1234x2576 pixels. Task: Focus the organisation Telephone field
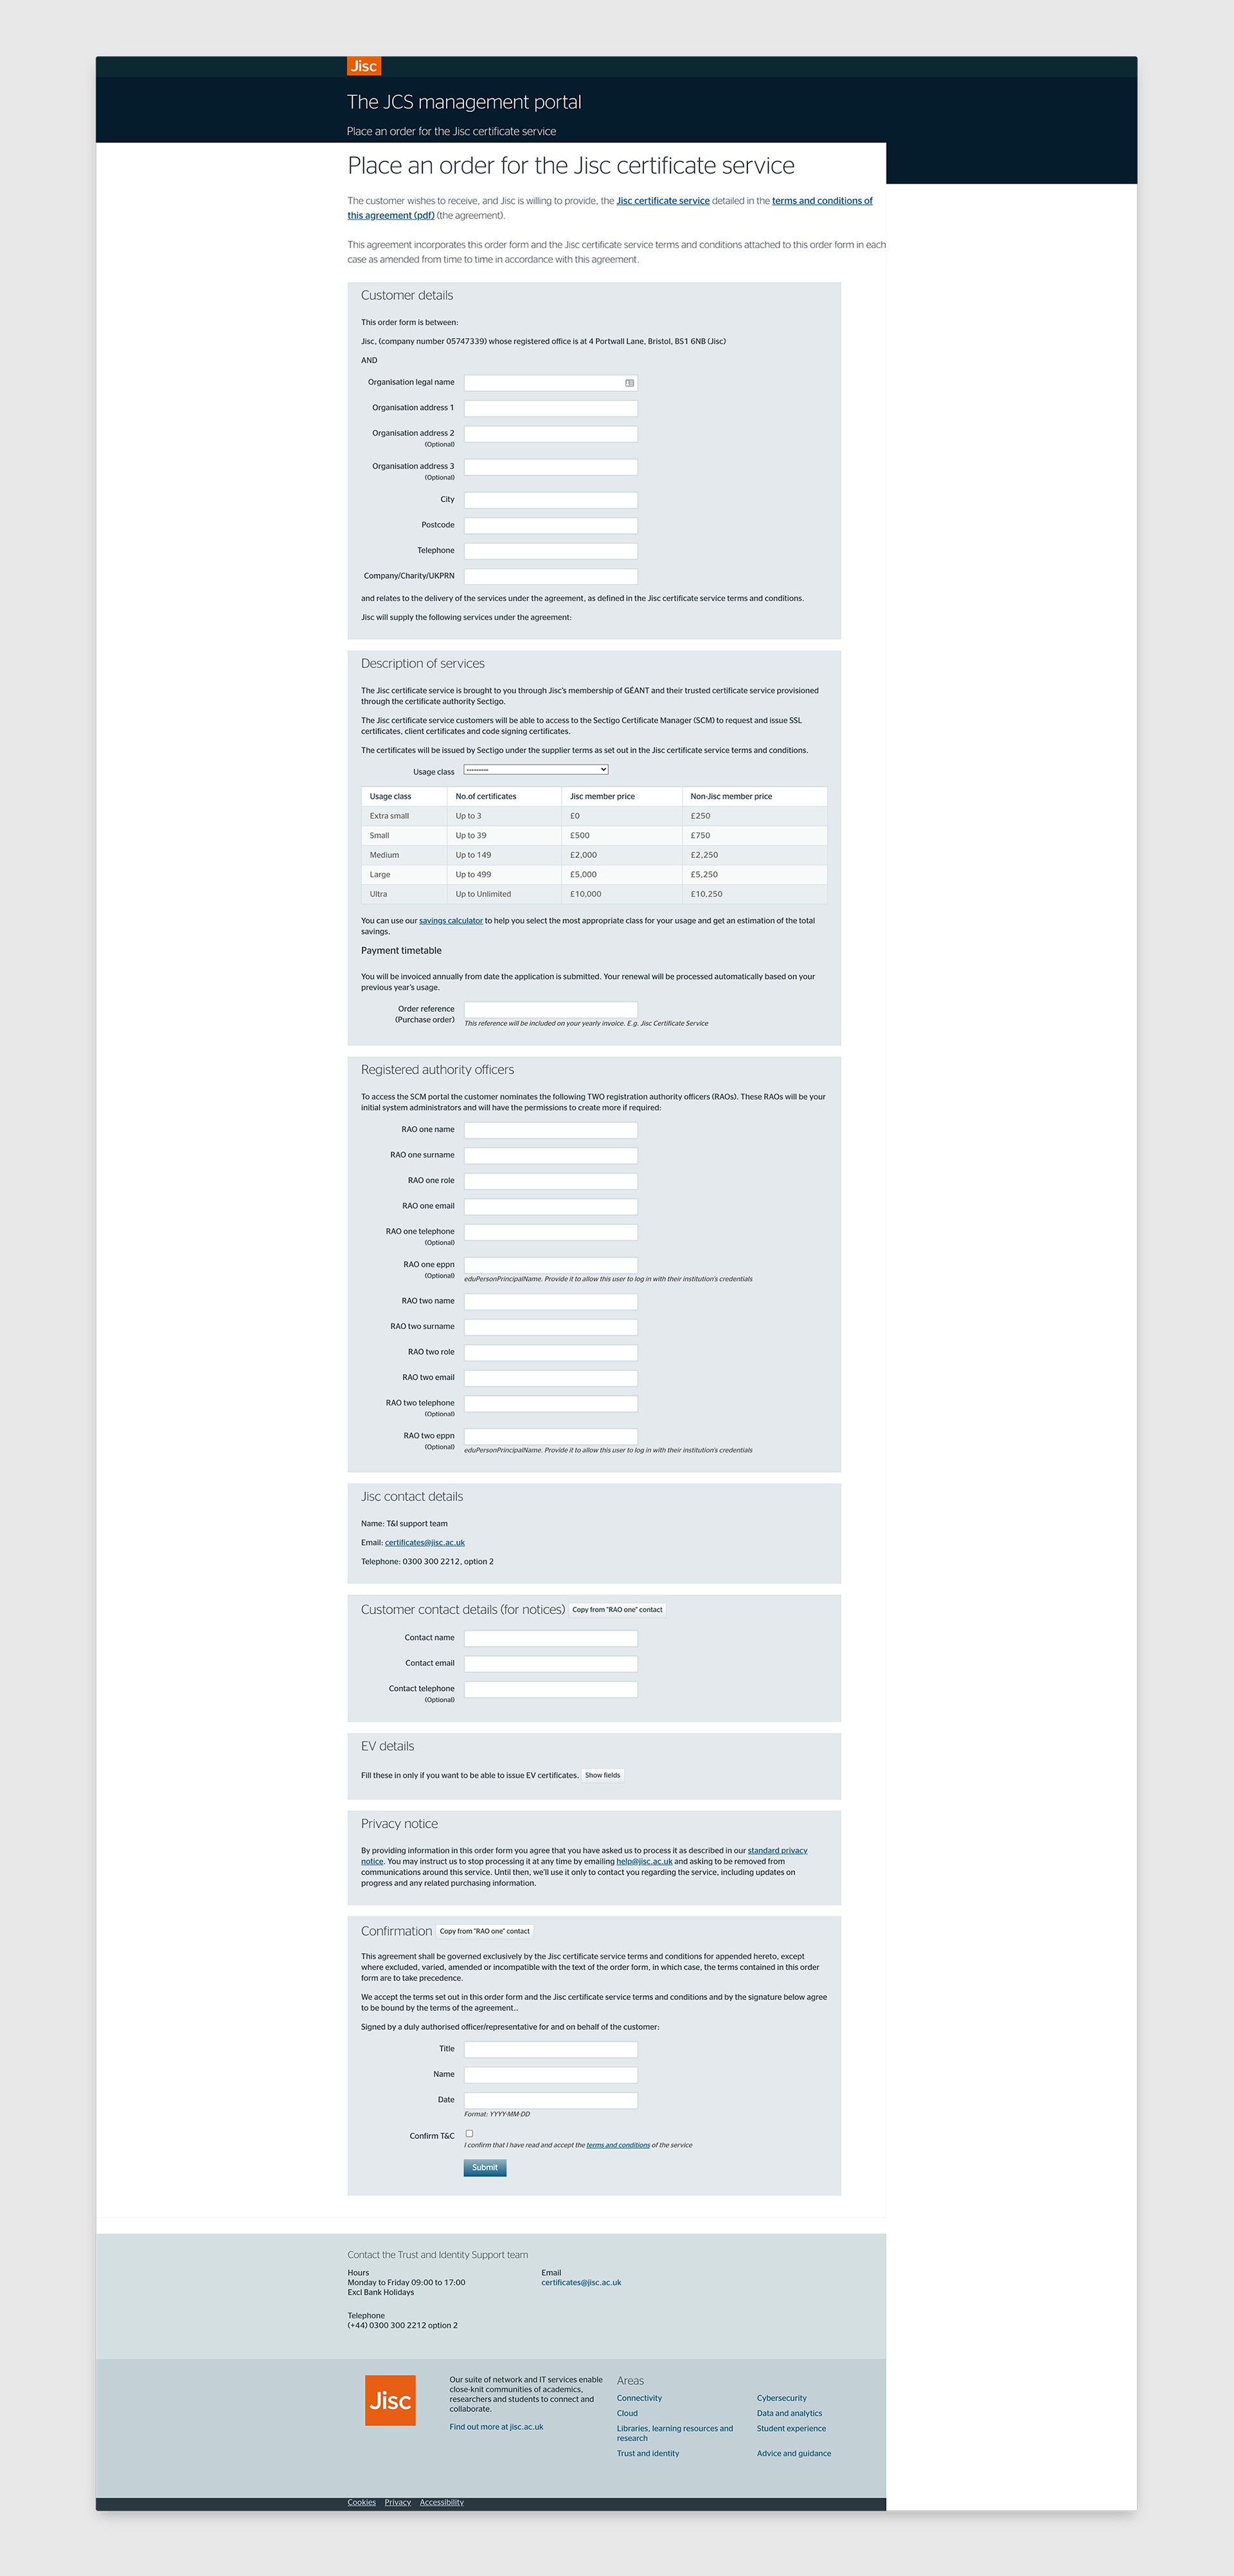coord(551,551)
